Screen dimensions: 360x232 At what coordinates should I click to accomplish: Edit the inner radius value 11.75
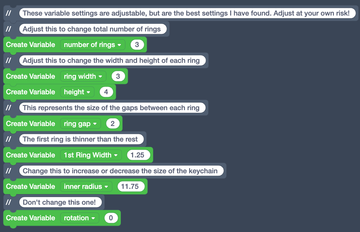coord(131,186)
